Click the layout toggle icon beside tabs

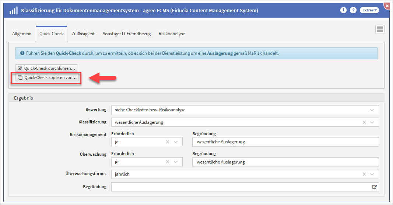[x=380, y=29]
